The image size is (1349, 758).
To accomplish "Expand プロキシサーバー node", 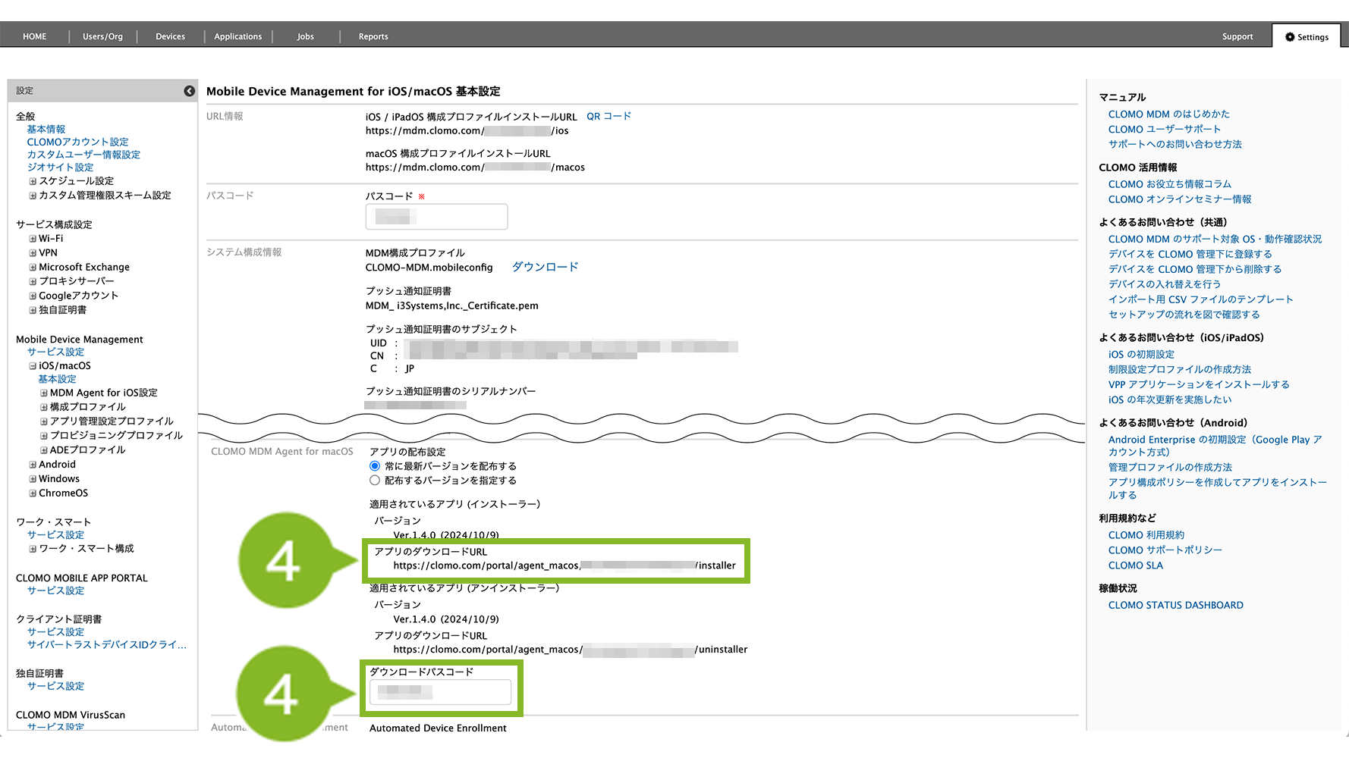I will (x=33, y=281).
